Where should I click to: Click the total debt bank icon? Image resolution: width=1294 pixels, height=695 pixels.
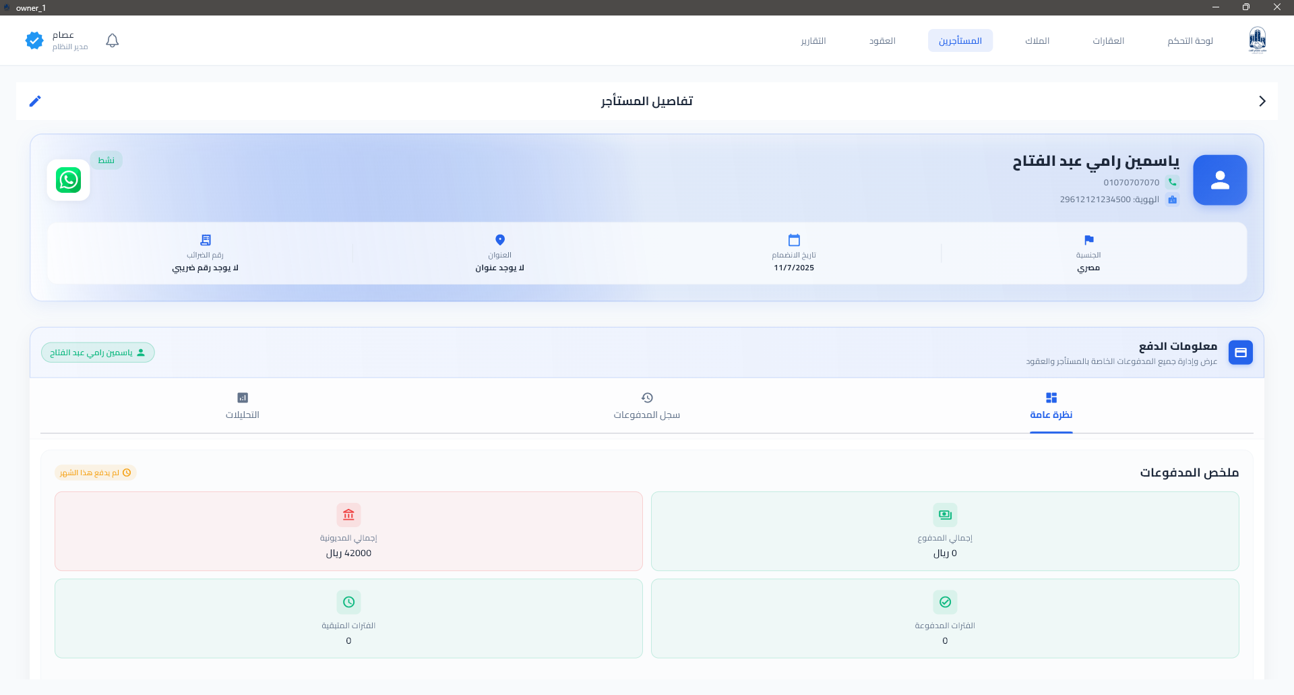[x=348, y=515]
